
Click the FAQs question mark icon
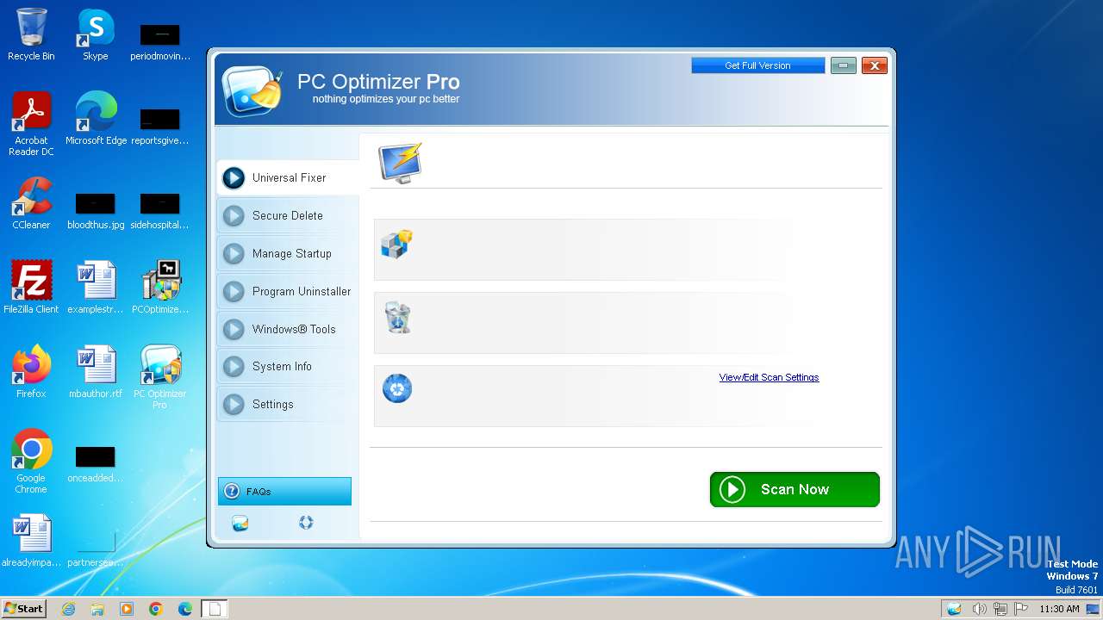pos(231,491)
